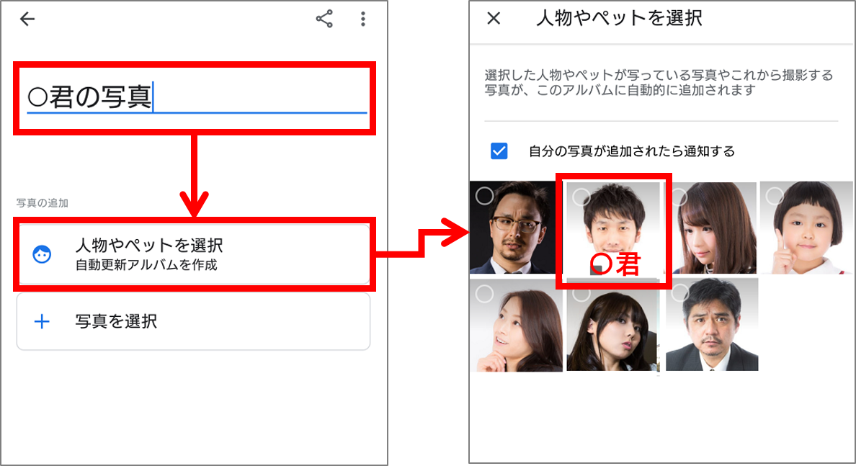Go back with the left arrow icon
This screenshot has width=856, height=466.
point(27,19)
